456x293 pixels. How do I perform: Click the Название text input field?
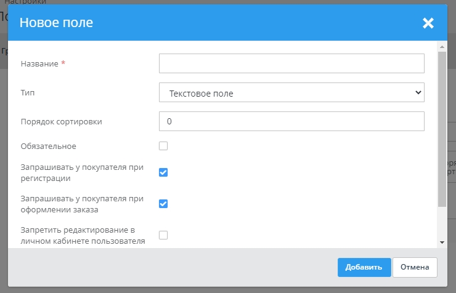click(x=291, y=63)
